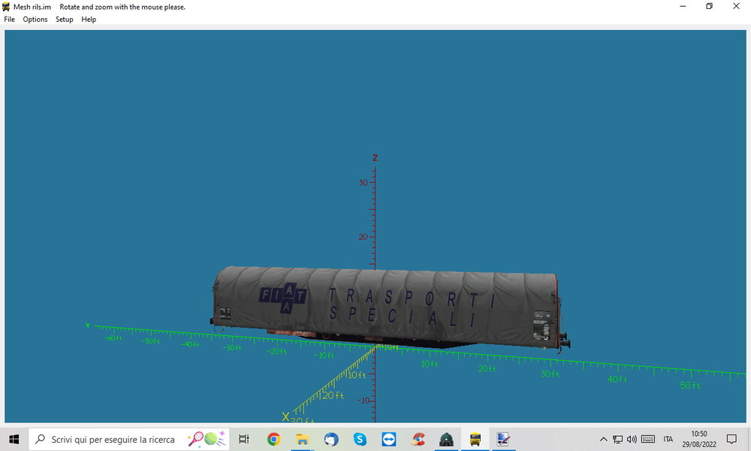Open Thunderbird from the taskbar
Viewport: 751px width, 451px height.
(331, 439)
